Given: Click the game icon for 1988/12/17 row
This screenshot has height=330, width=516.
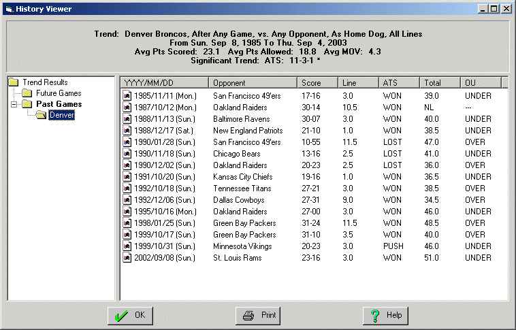Looking at the screenshot, I should click(127, 130).
